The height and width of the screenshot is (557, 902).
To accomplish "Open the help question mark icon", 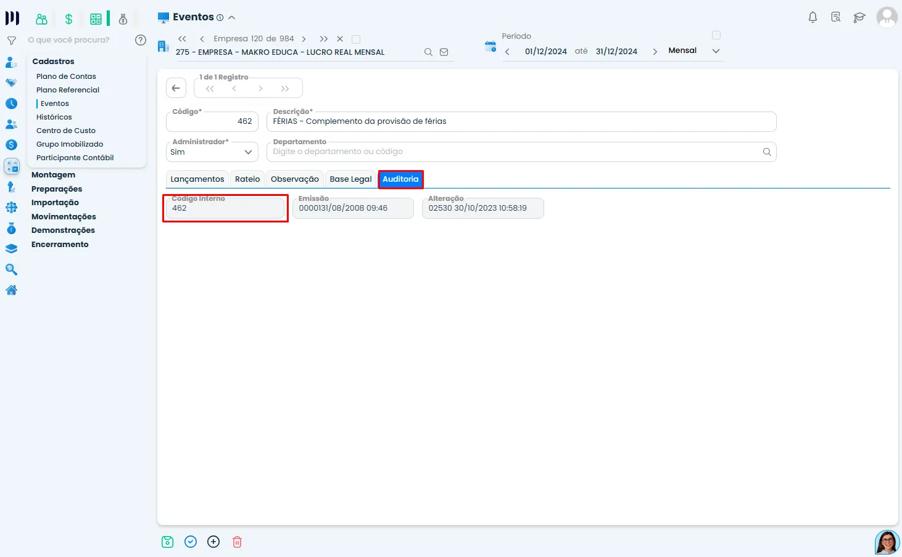I will point(141,40).
